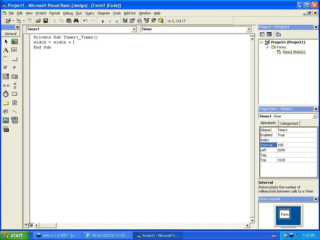Toggle Procedure View button at editor bottom
320x240 pixels.
point(26,225)
